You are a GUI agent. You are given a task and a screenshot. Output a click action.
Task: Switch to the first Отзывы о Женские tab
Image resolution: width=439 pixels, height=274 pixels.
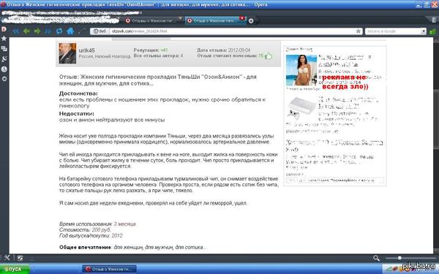[x=154, y=20]
